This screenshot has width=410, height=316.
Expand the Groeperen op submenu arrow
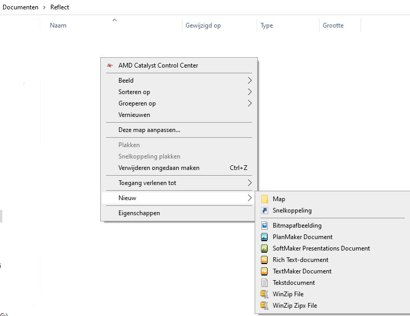coord(249,103)
